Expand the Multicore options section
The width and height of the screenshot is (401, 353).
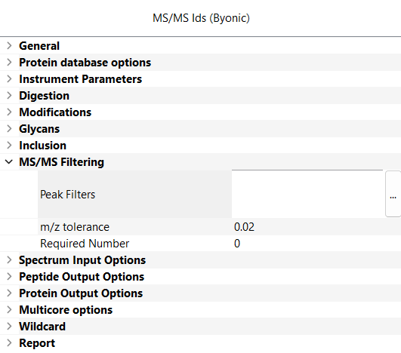[x=9, y=310]
